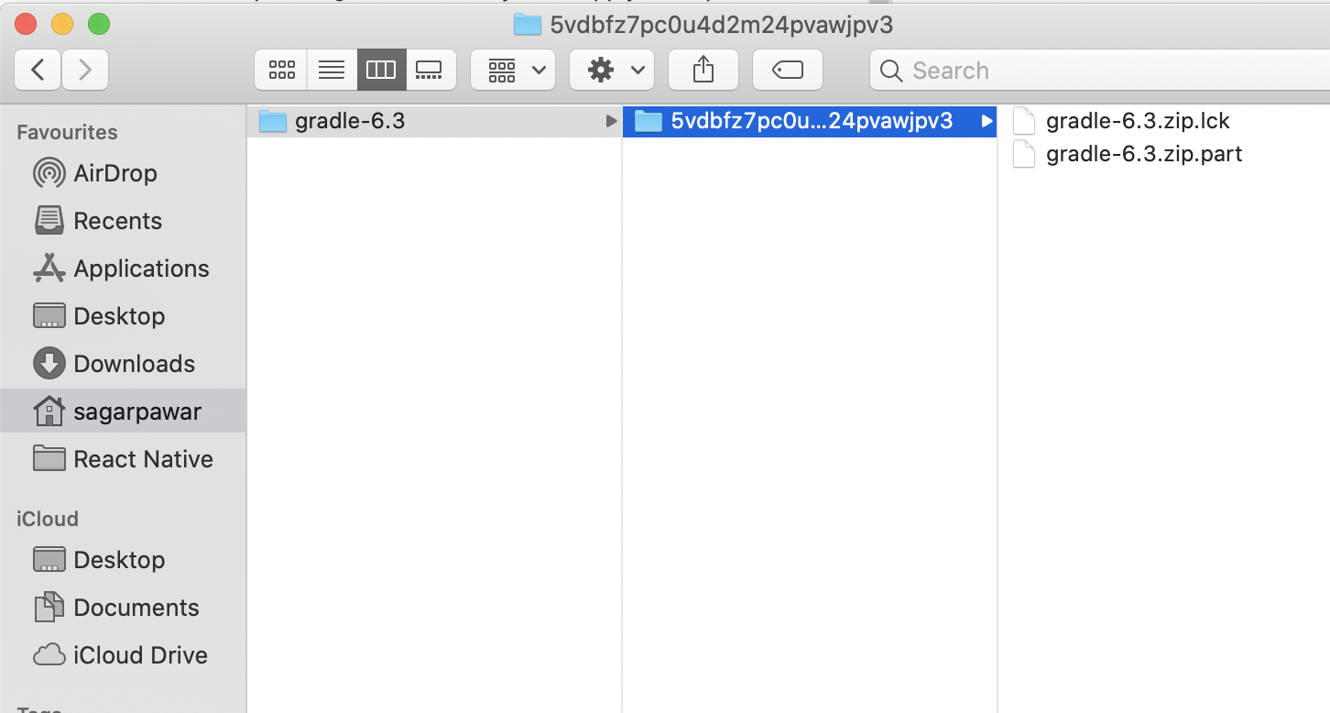Click the Edit Tags button
Viewport: 1330px width, 713px height.
point(787,70)
